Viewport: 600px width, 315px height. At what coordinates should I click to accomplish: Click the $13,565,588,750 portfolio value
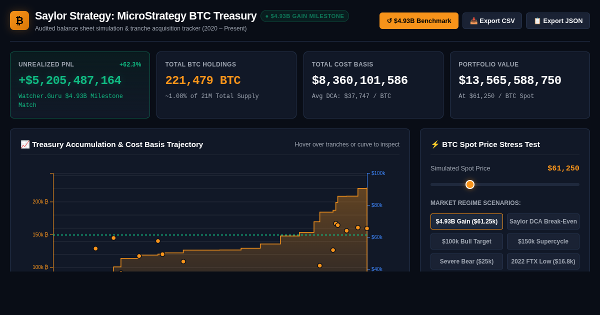point(510,80)
